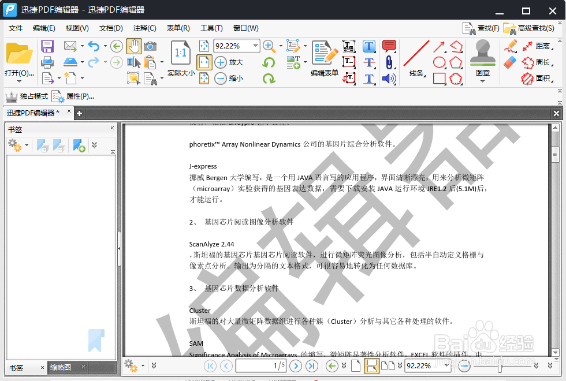This screenshot has height=381, width=566.
Task: Open the 视图(V) menu
Action: click(77, 28)
